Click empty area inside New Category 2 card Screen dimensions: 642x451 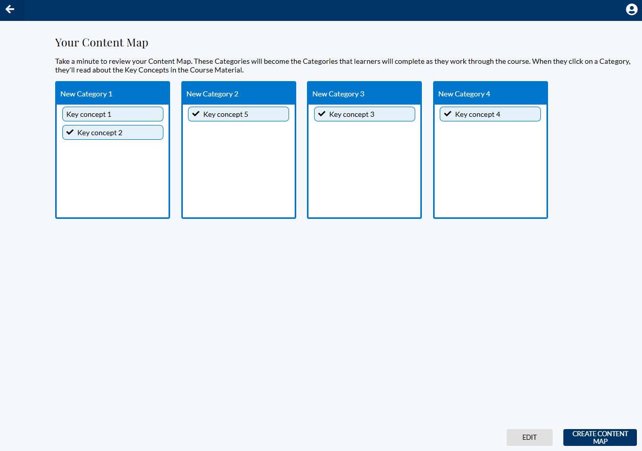pos(239,168)
